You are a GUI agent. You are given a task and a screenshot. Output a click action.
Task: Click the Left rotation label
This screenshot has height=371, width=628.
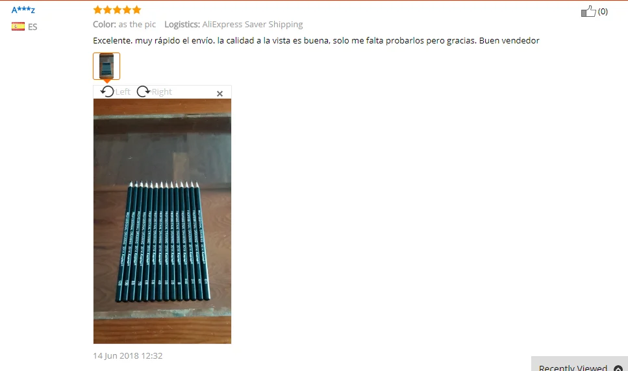tap(123, 92)
